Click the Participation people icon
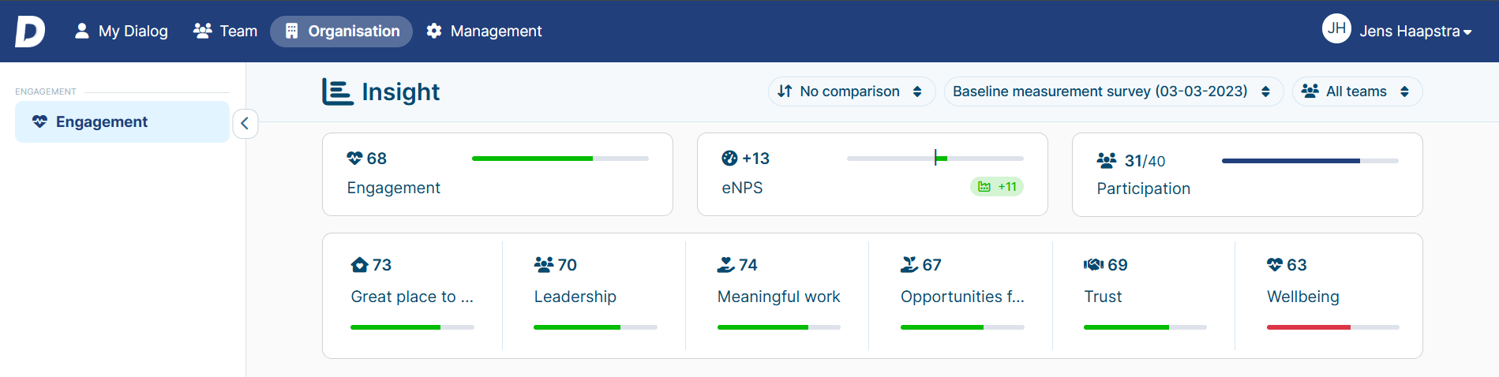The image size is (1499, 377). point(1107,161)
